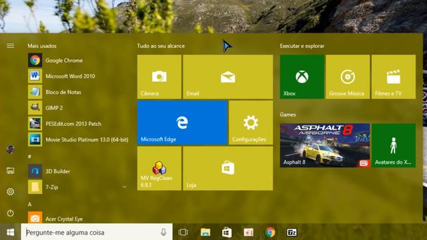Open the Filmes e TV tile

pos(394,77)
